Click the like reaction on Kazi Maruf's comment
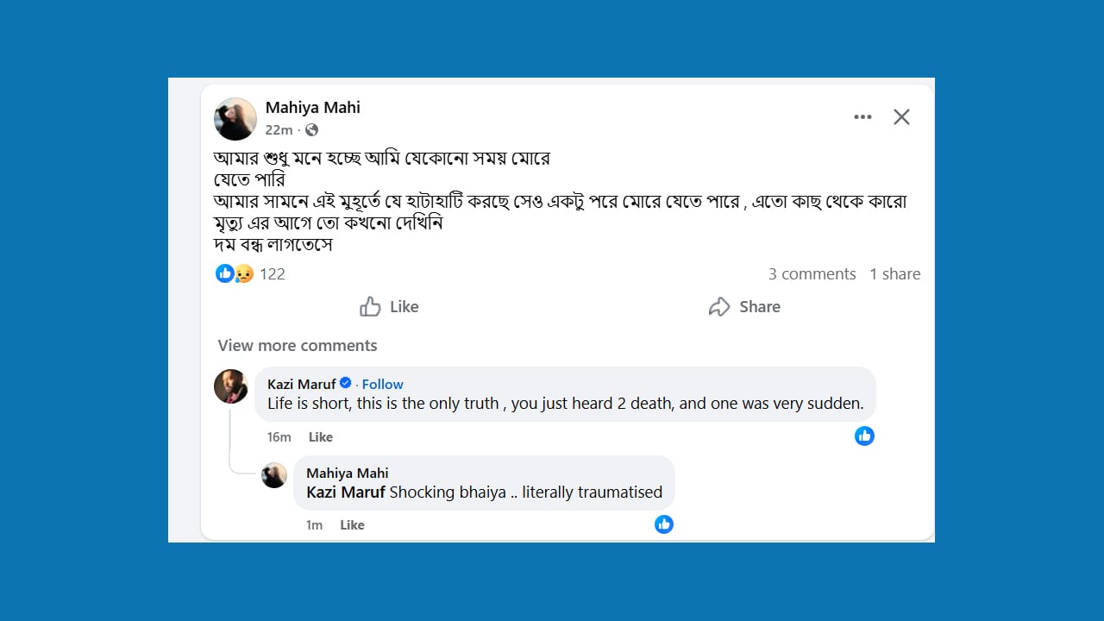The width and height of the screenshot is (1104, 621). click(864, 436)
